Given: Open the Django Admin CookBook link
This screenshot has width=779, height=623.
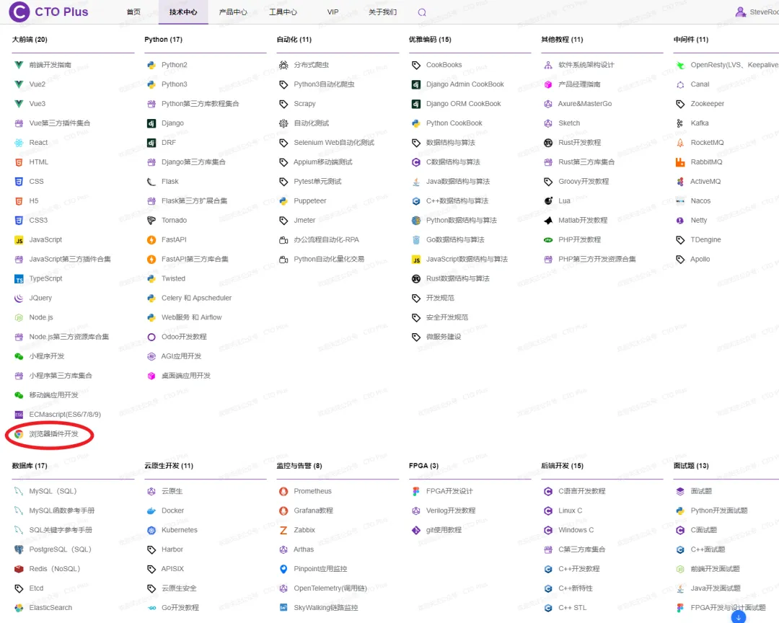Looking at the screenshot, I should [x=465, y=84].
